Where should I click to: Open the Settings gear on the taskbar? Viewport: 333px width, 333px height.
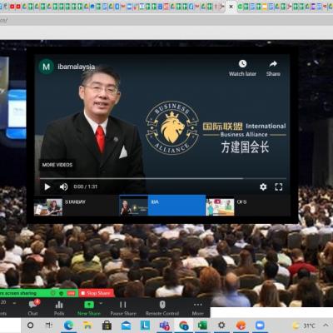tap(221, 326)
